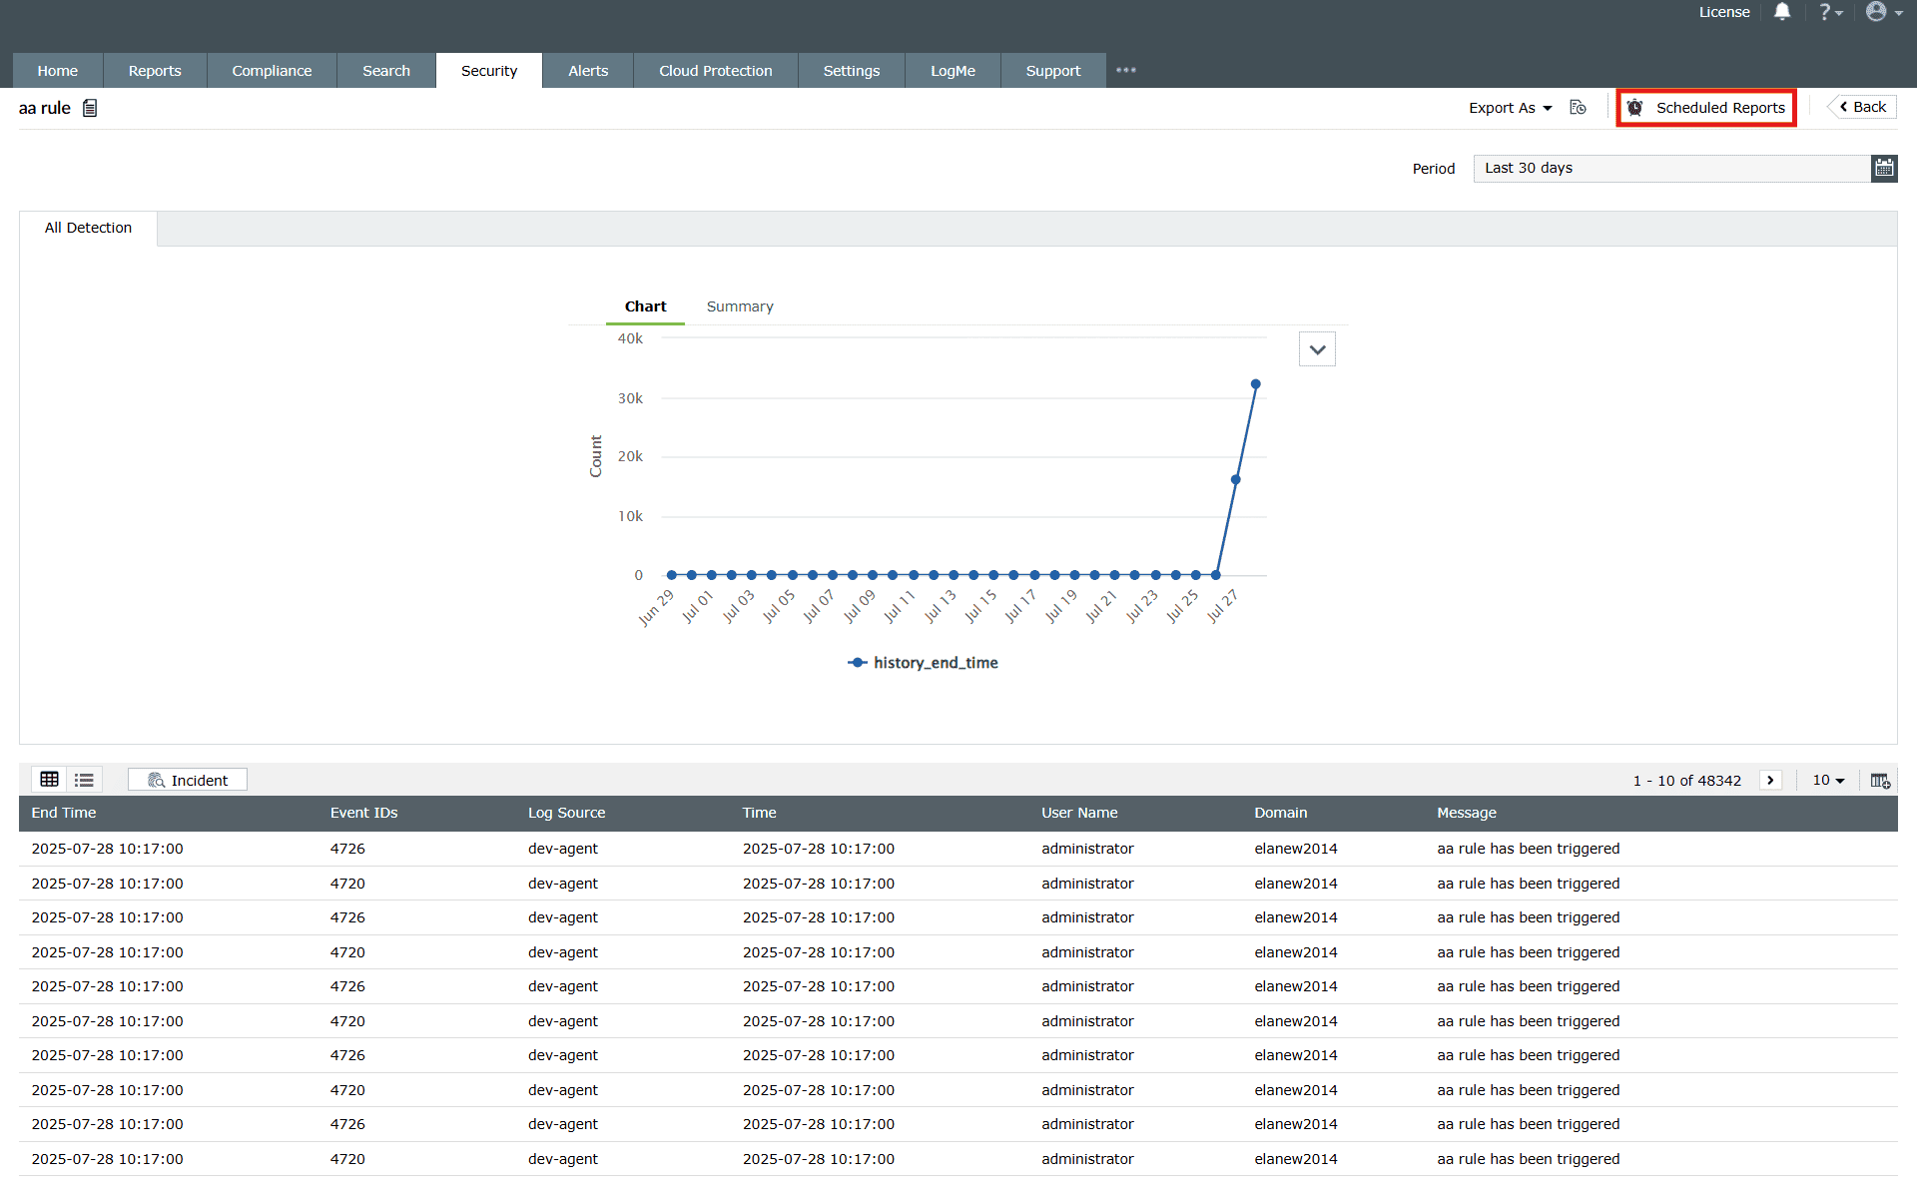
Task: Click the Incident button
Action: [x=188, y=780]
